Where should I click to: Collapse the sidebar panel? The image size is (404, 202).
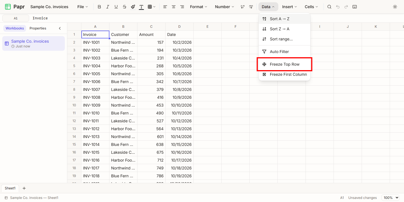(60, 28)
